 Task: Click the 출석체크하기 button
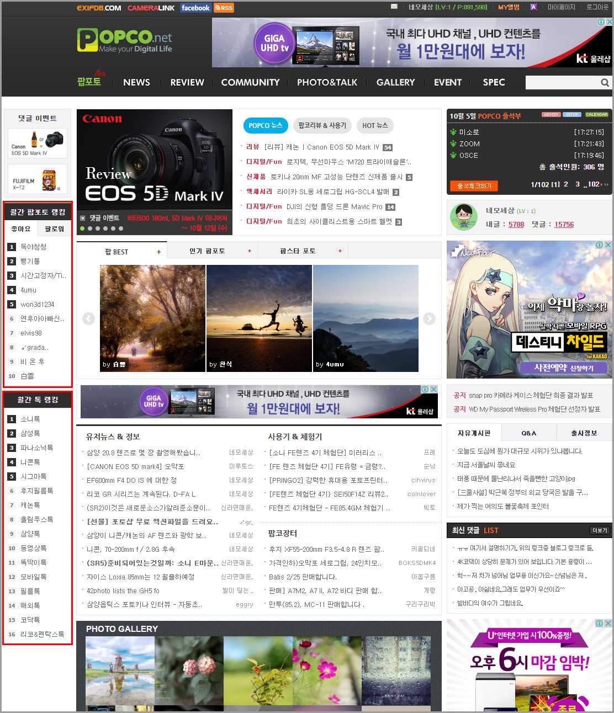474,186
